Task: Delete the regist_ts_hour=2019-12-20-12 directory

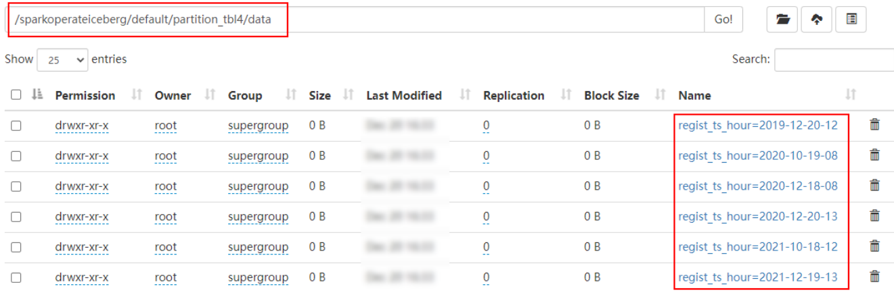Action: 874,125
